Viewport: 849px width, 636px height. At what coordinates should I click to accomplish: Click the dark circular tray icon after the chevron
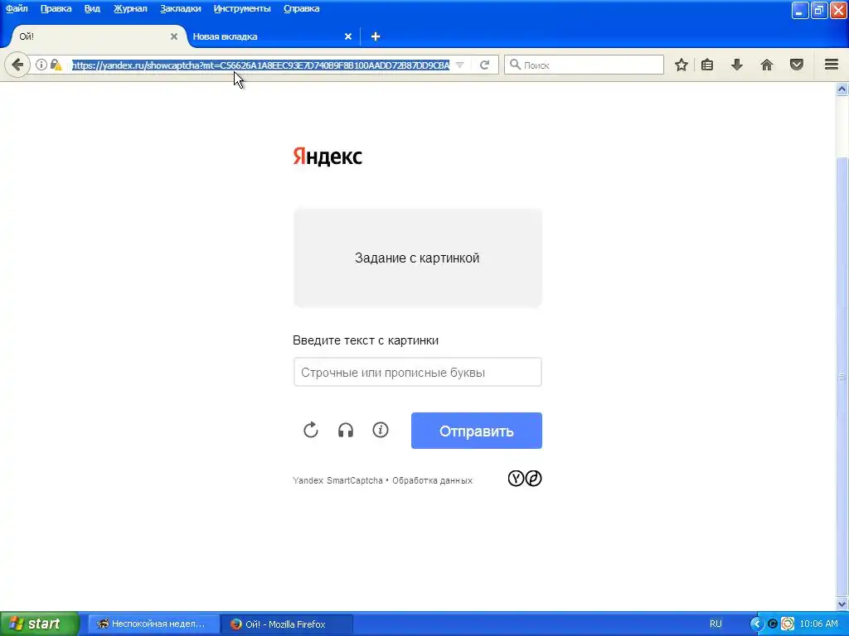pos(773,624)
